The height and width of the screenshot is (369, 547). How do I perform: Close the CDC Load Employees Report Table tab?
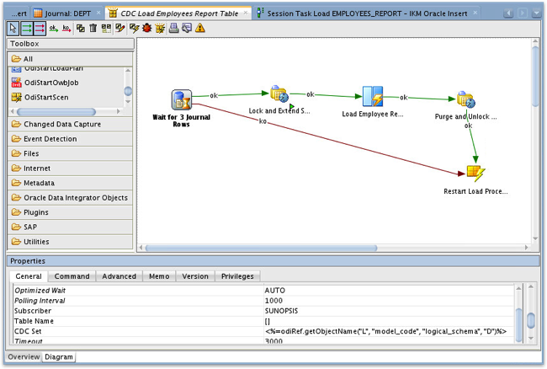[x=246, y=13]
